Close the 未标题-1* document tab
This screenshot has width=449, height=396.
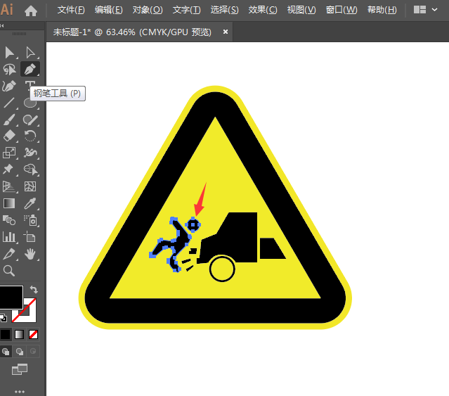tap(226, 32)
